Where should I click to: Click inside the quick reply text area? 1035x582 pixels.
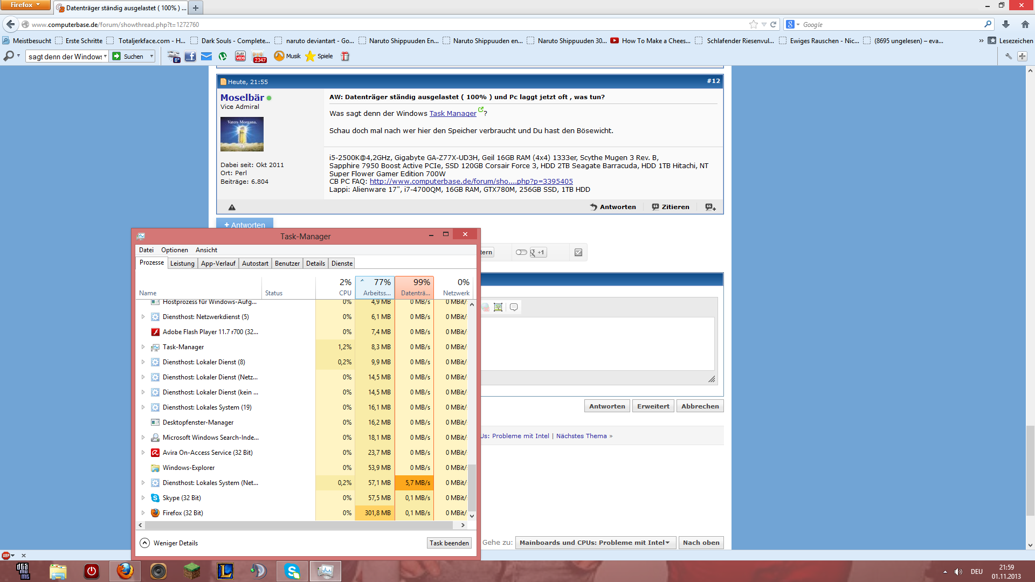(x=597, y=344)
